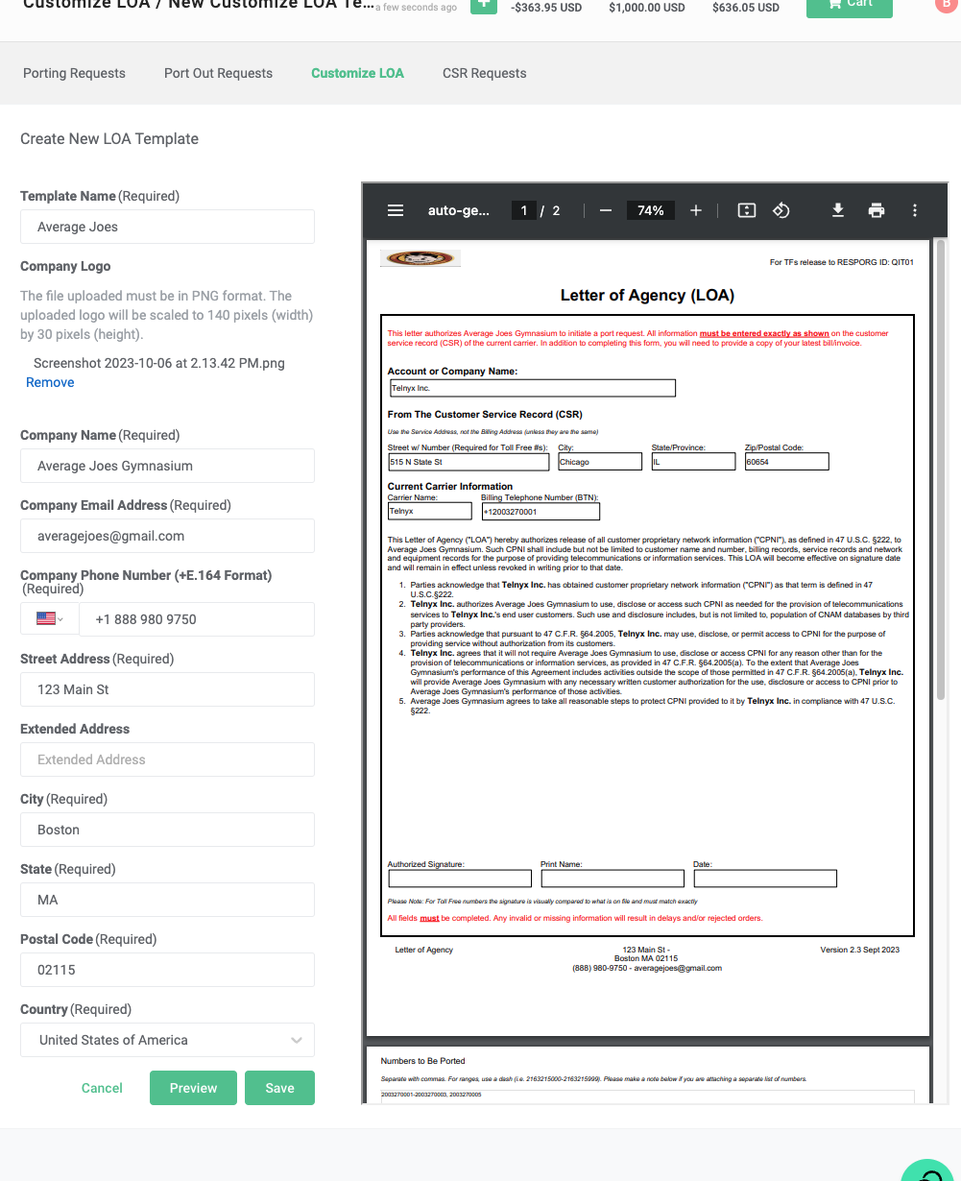Toggle fit to page icon in PDF toolbar

tap(747, 210)
